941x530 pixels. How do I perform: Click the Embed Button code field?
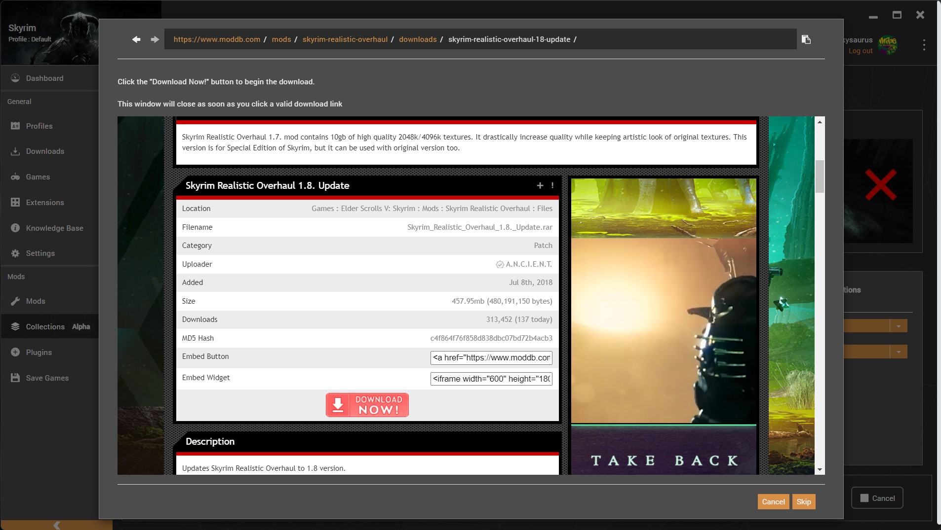coord(491,357)
